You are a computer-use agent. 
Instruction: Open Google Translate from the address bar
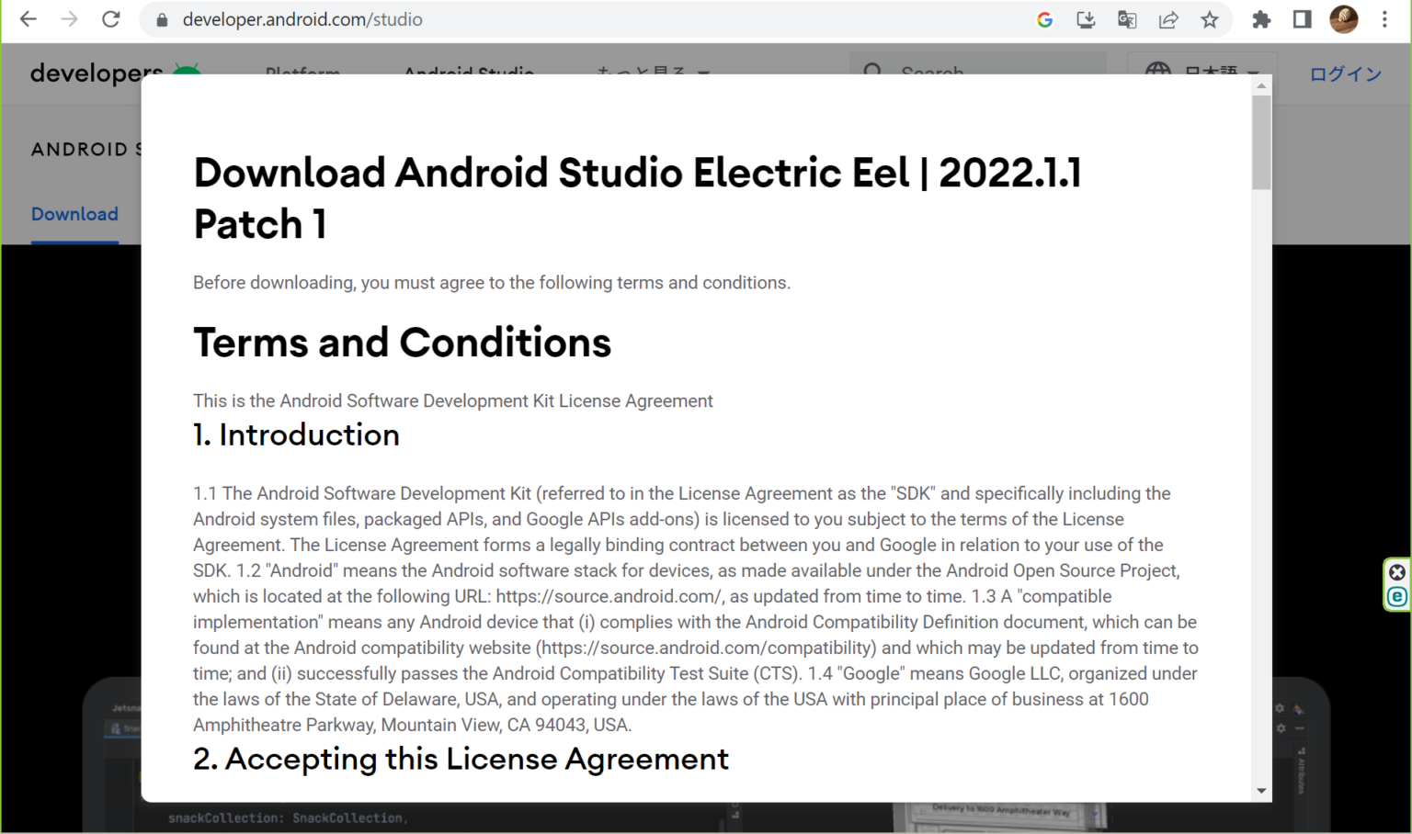point(1126,19)
